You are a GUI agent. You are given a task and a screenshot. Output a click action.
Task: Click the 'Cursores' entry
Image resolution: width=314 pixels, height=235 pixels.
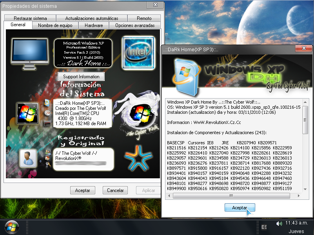196,143
